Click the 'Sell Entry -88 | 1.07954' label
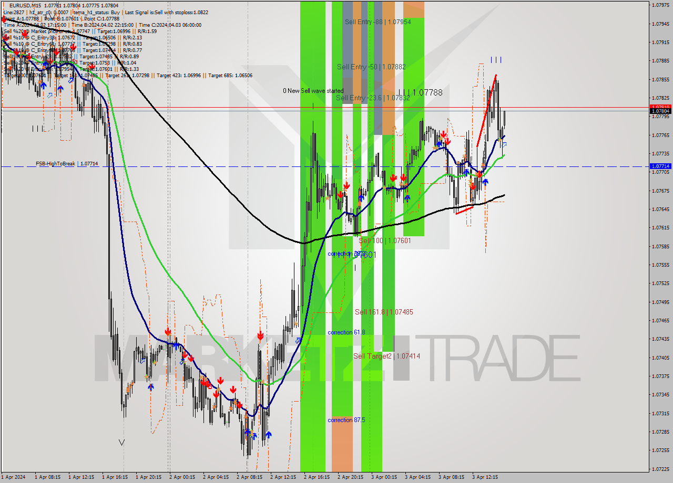The height and width of the screenshot is (483, 673). tap(378, 22)
